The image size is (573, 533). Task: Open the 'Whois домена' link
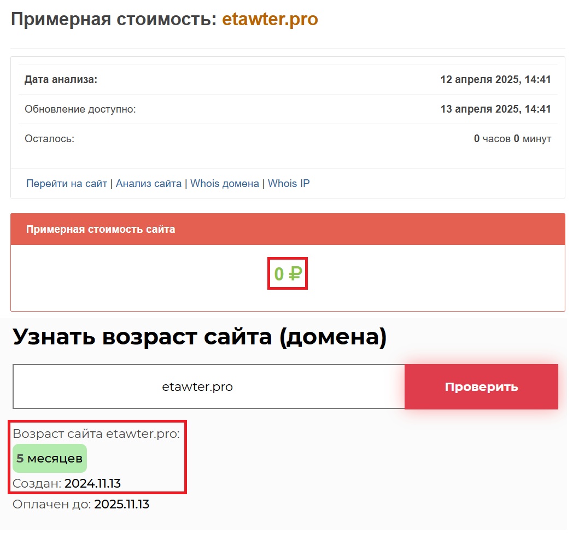point(225,184)
